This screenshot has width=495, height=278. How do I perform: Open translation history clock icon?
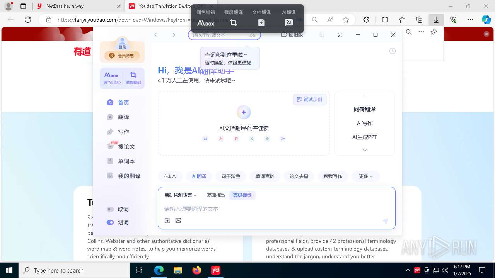[393, 51]
